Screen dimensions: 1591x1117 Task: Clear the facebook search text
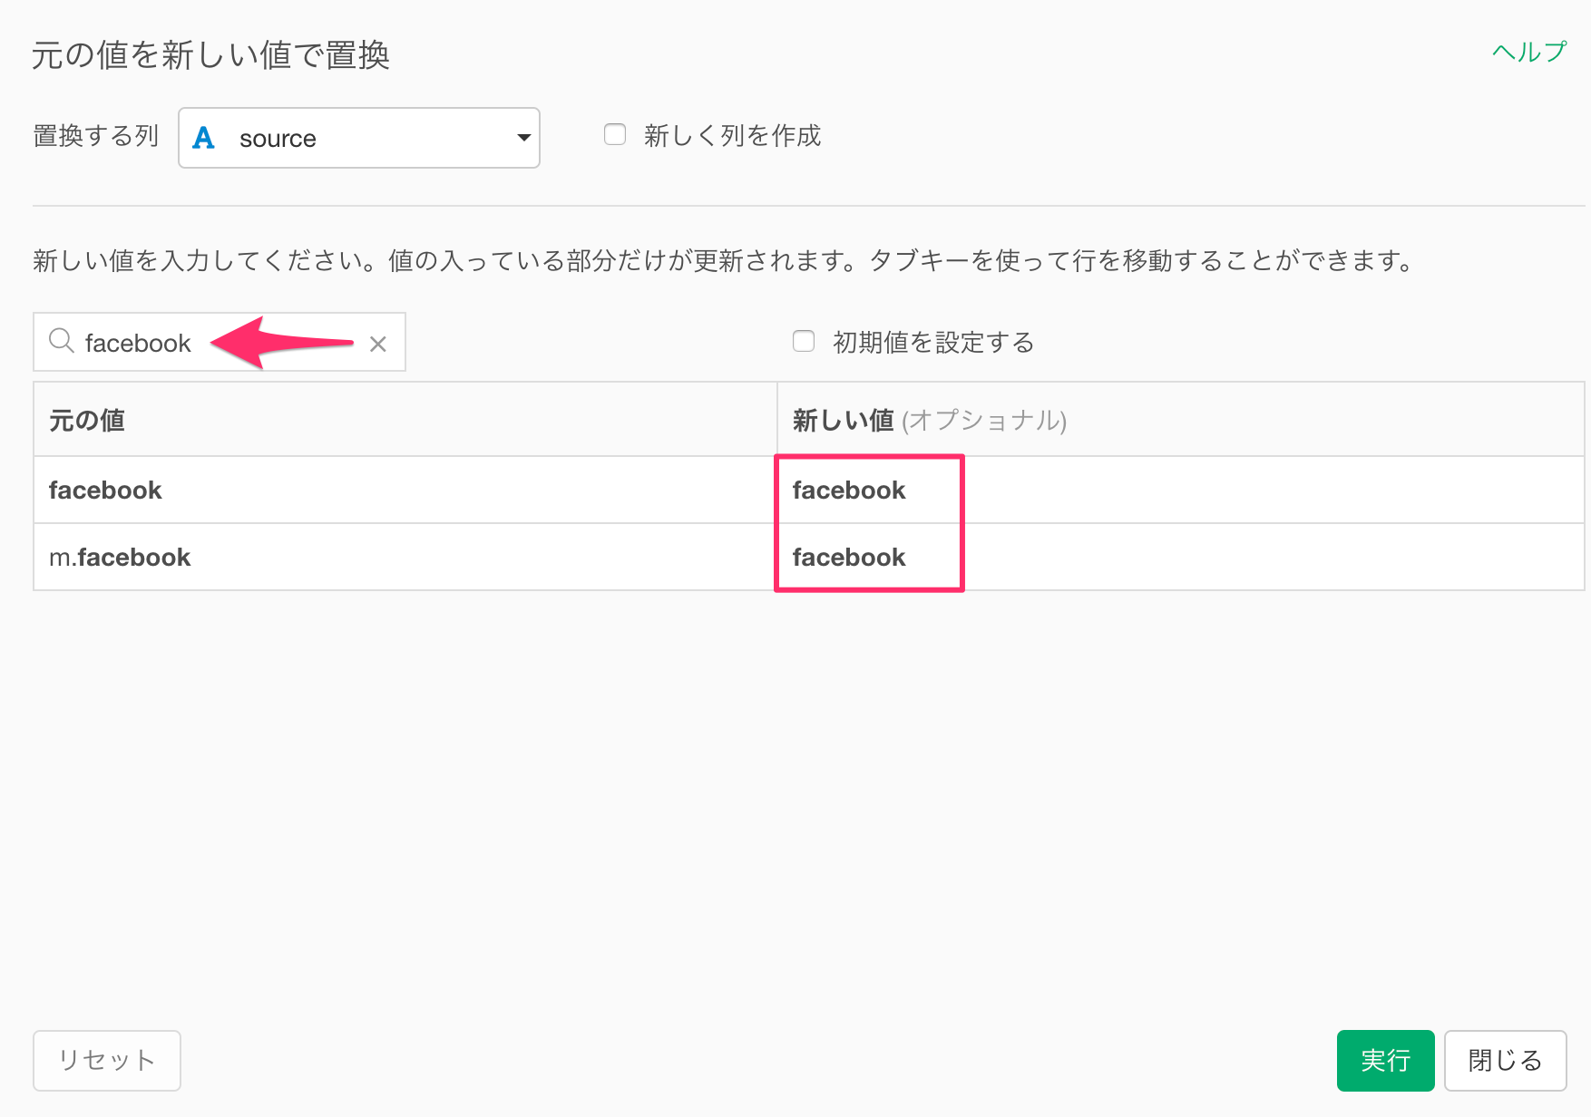tap(378, 344)
